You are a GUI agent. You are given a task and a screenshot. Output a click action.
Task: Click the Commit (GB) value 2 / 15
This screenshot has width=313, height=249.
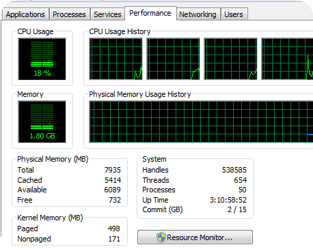[x=237, y=209]
